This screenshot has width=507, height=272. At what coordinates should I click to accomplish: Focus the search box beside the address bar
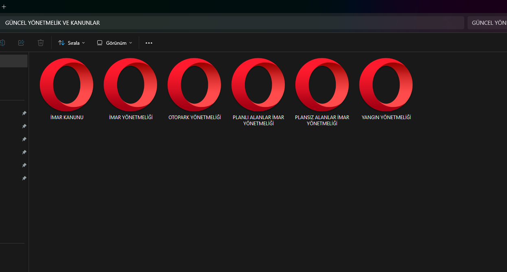point(487,23)
